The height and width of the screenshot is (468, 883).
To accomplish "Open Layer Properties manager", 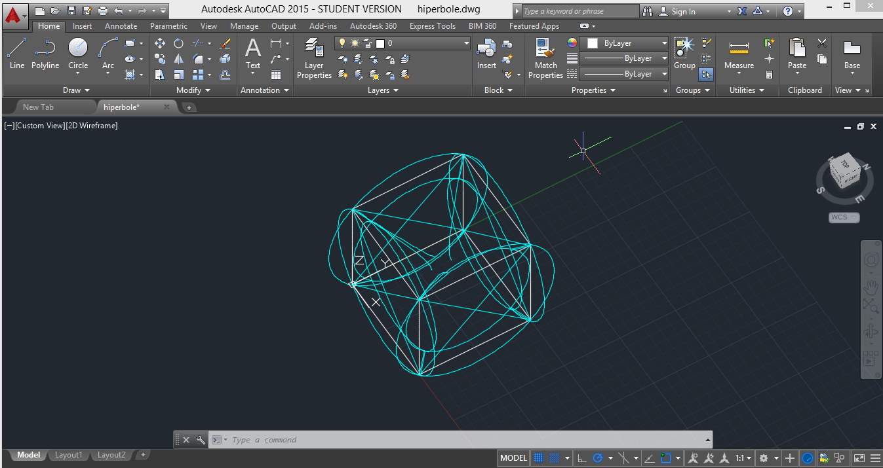I will point(314,58).
